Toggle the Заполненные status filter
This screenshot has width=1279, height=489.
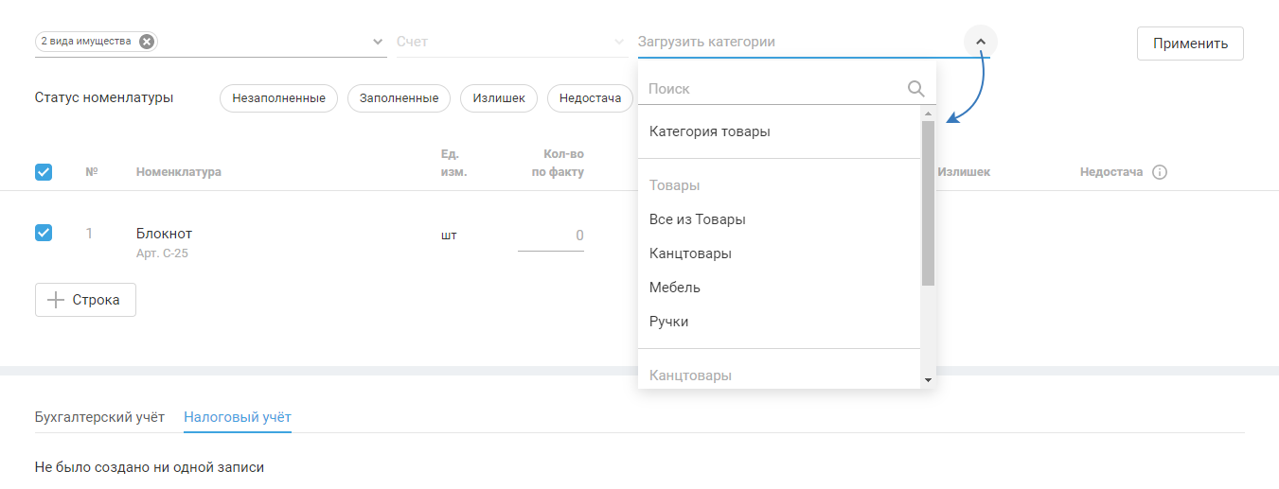pyautogui.click(x=399, y=98)
